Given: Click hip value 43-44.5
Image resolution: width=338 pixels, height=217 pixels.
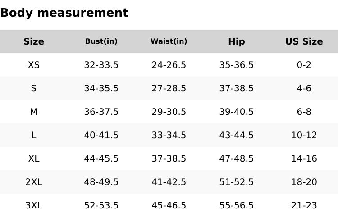Looking at the screenshot, I should tap(237, 135).
